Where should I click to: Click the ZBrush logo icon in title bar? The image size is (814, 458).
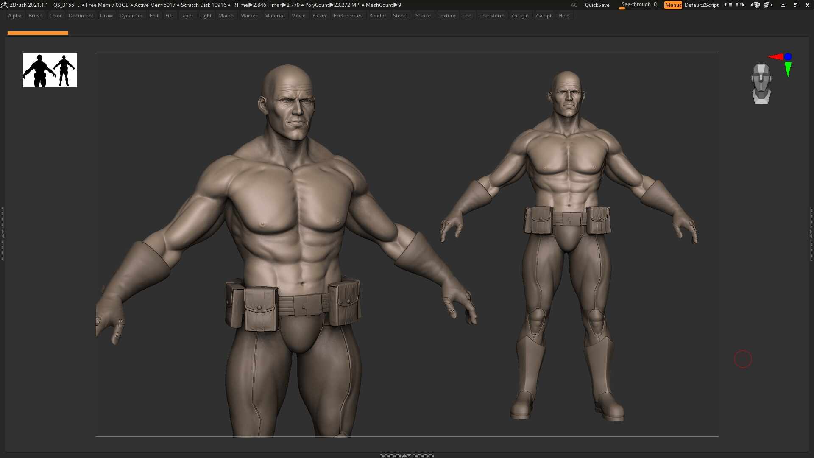[4, 5]
